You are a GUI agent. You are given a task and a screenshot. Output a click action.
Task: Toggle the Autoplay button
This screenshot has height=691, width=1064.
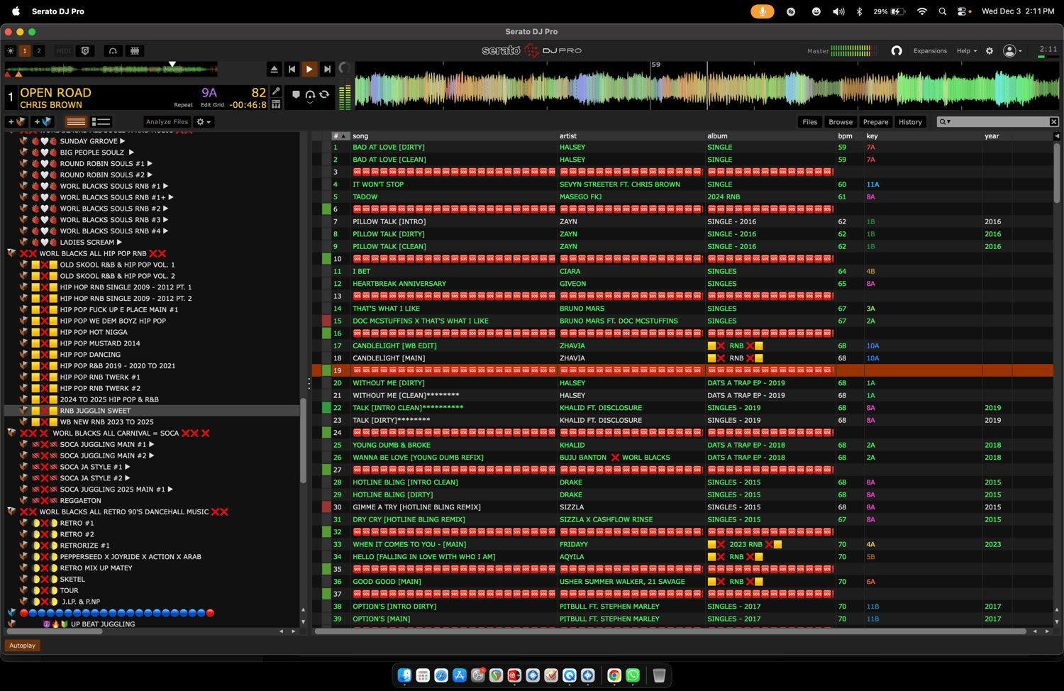coord(22,646)
